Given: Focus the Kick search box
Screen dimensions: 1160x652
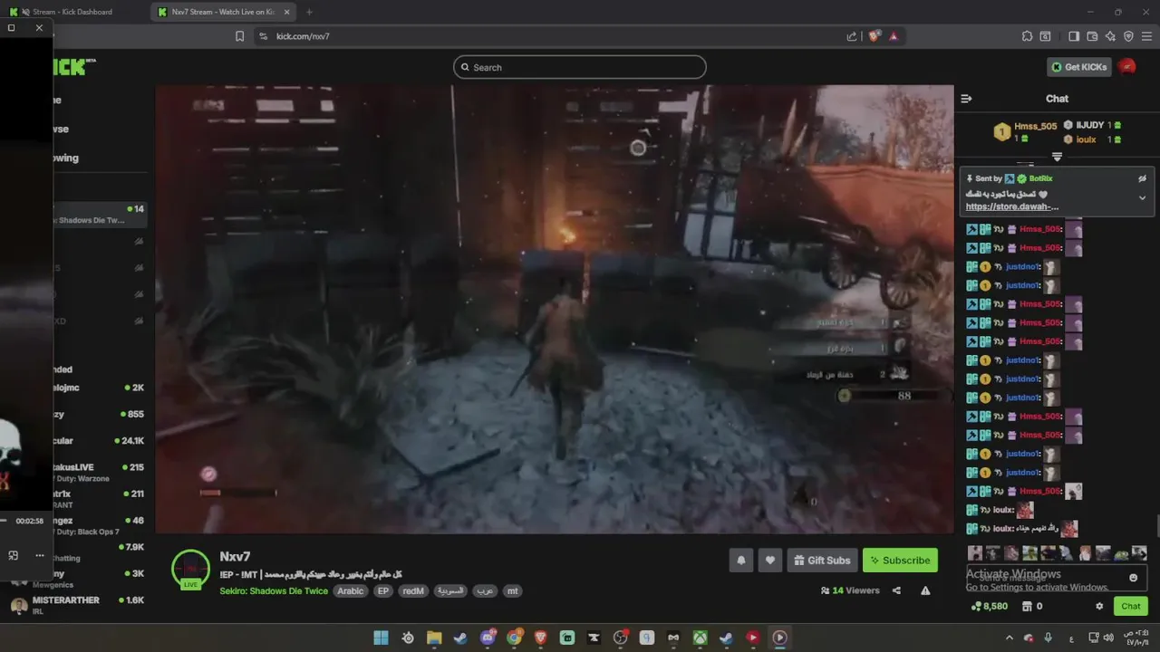Looking at the screenshot, I should (580, 67).
